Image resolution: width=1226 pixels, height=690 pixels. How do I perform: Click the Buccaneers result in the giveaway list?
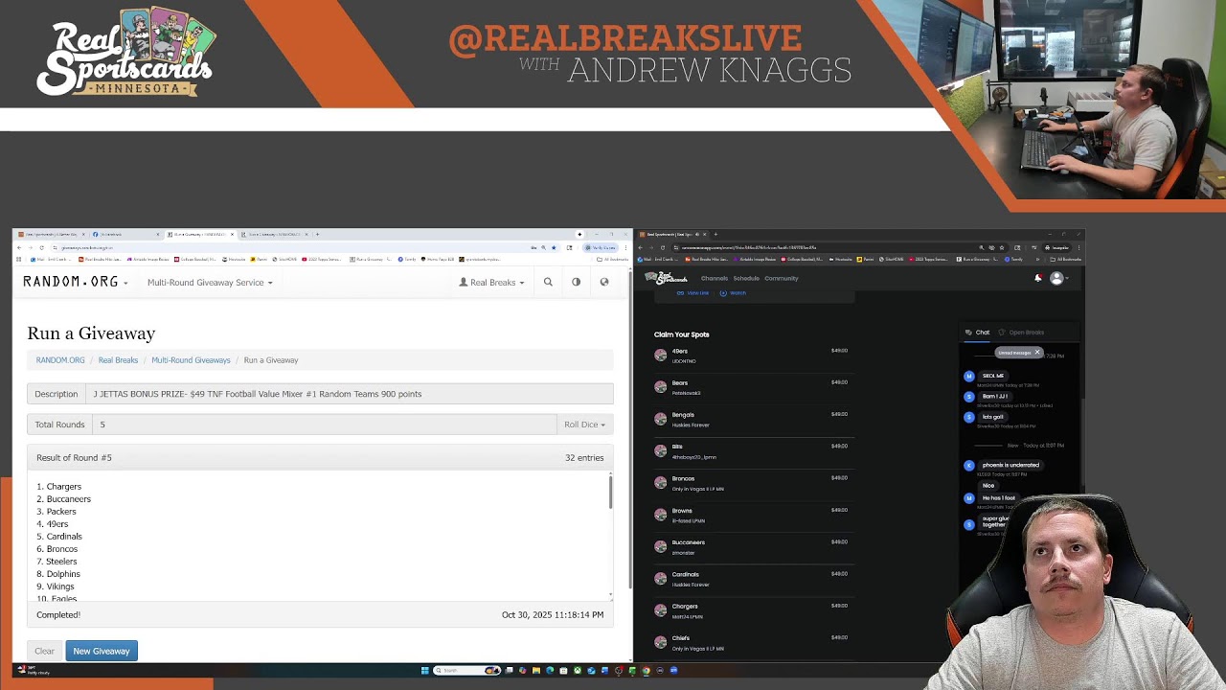[x=69, y=499]
